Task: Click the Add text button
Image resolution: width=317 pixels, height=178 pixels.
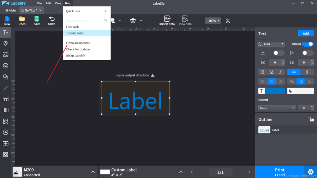Action: [x=306, y=34]
